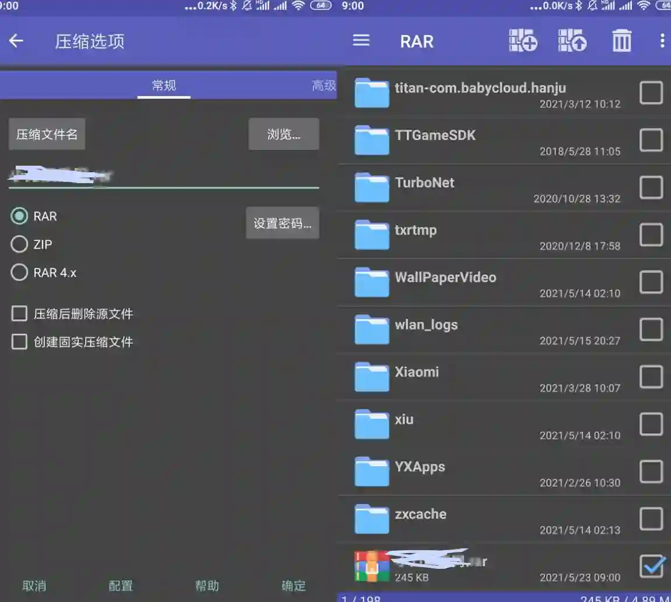Check the TTGameSDK folder checkbox
Image resolution: width=671 pixels, height=602 pixels.
pos(651,140)
